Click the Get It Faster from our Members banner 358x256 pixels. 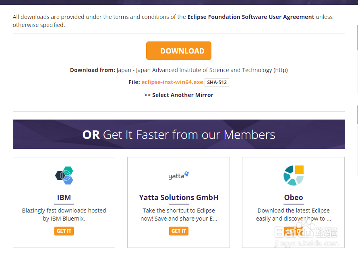tap(179, 134)
